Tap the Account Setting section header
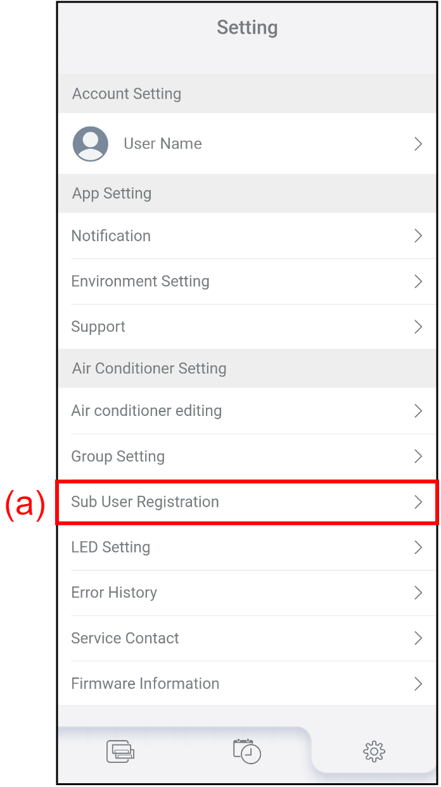 pyautogui.click(x=126, y=93)
